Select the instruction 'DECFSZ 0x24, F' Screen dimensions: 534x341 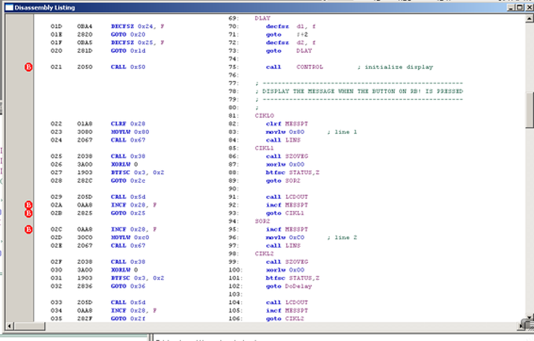[138, 26]
